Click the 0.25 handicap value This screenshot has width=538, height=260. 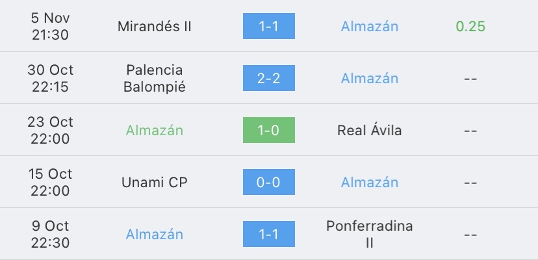tap(470, 27)
